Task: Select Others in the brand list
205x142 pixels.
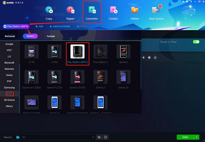Action: tap(9, 106)
